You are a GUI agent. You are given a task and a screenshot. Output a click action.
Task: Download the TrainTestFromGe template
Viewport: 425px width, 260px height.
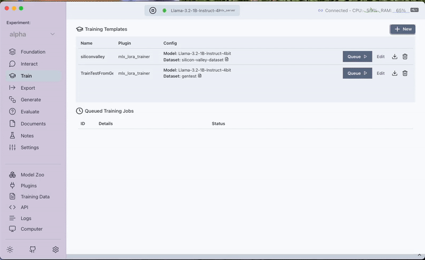(395, 73)
